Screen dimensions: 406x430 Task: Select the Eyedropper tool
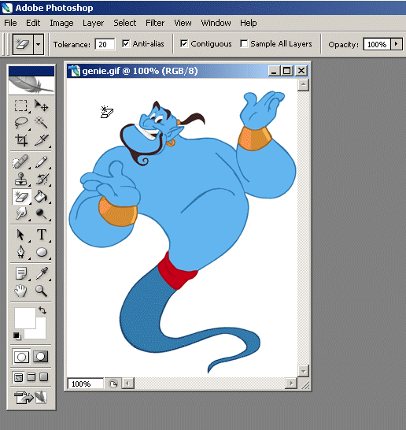(x=42, y=273)
